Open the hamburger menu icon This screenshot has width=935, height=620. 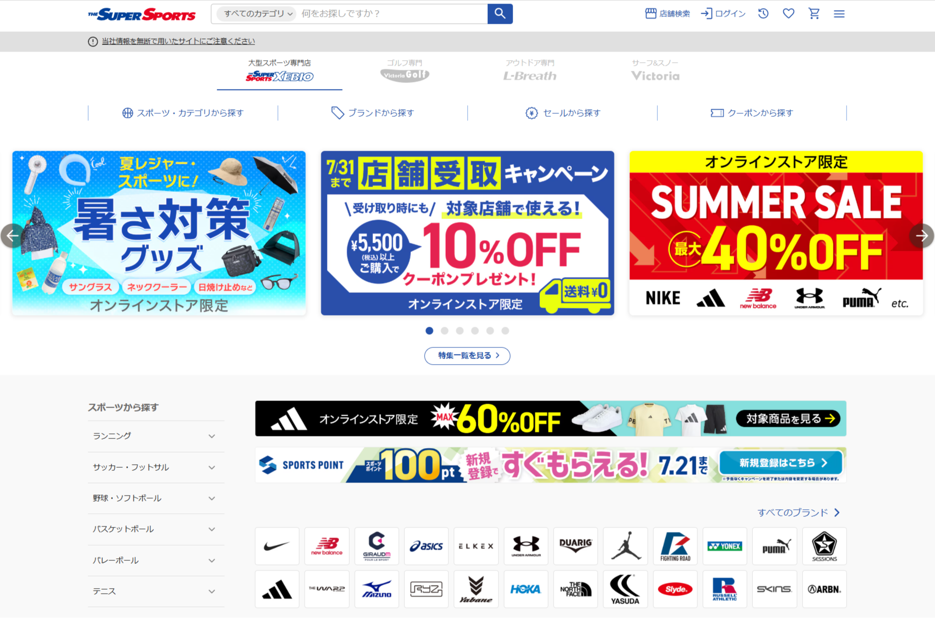pyautogui.click(x=839, y=14)
